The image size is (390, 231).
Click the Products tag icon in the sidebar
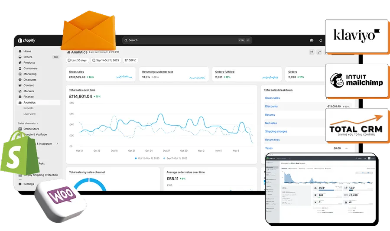[x=20, y=63]
